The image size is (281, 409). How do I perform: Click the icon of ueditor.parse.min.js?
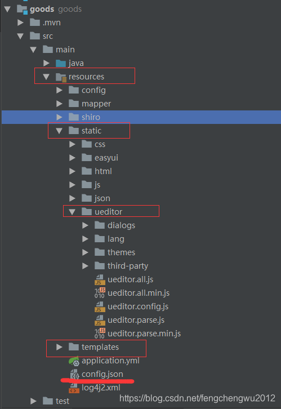point(100,334)
